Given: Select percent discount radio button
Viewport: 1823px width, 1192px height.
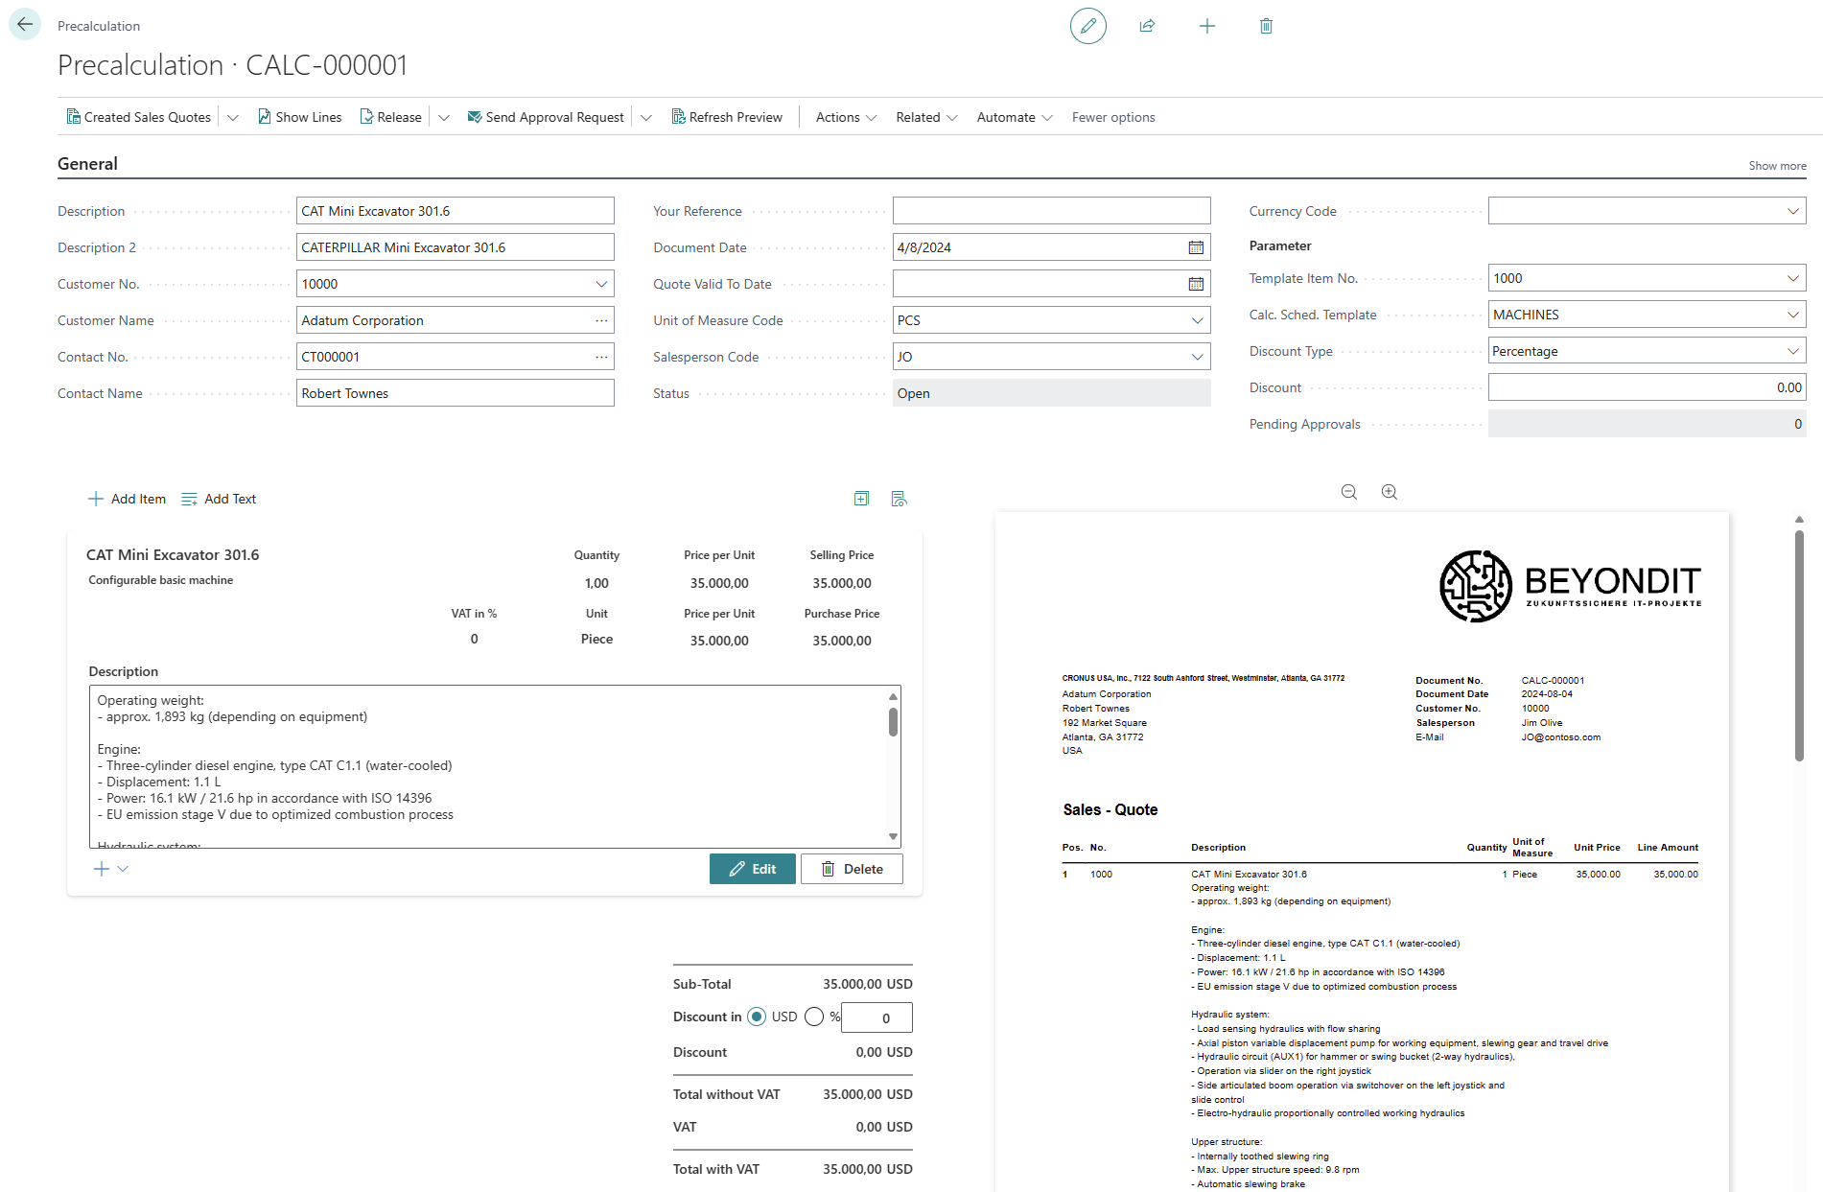Looking at the screenshot, I should [x=814, y=1017].
